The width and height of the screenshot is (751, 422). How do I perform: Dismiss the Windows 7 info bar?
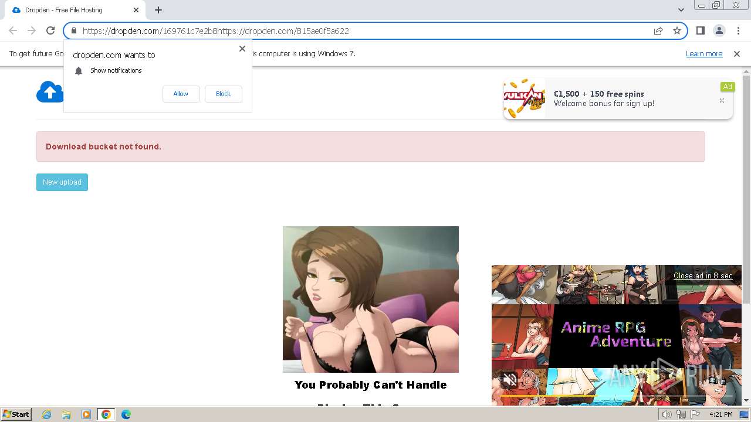[x=737, y=54]
